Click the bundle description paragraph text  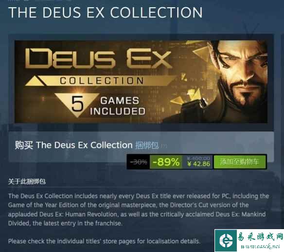point(139,210)
